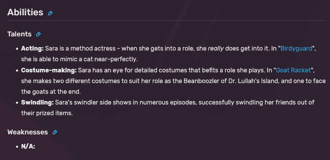Click the bullet point beside Swindling
Image resolution: width=330 pixels, height=160 pixels.
(x=17, y=103)
